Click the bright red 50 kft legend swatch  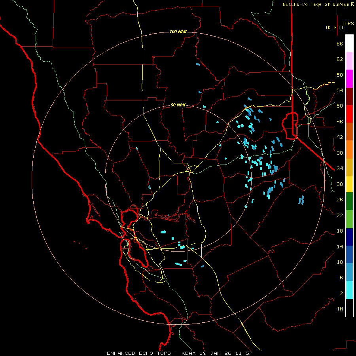pyautogui.click(x=349, y=114)
